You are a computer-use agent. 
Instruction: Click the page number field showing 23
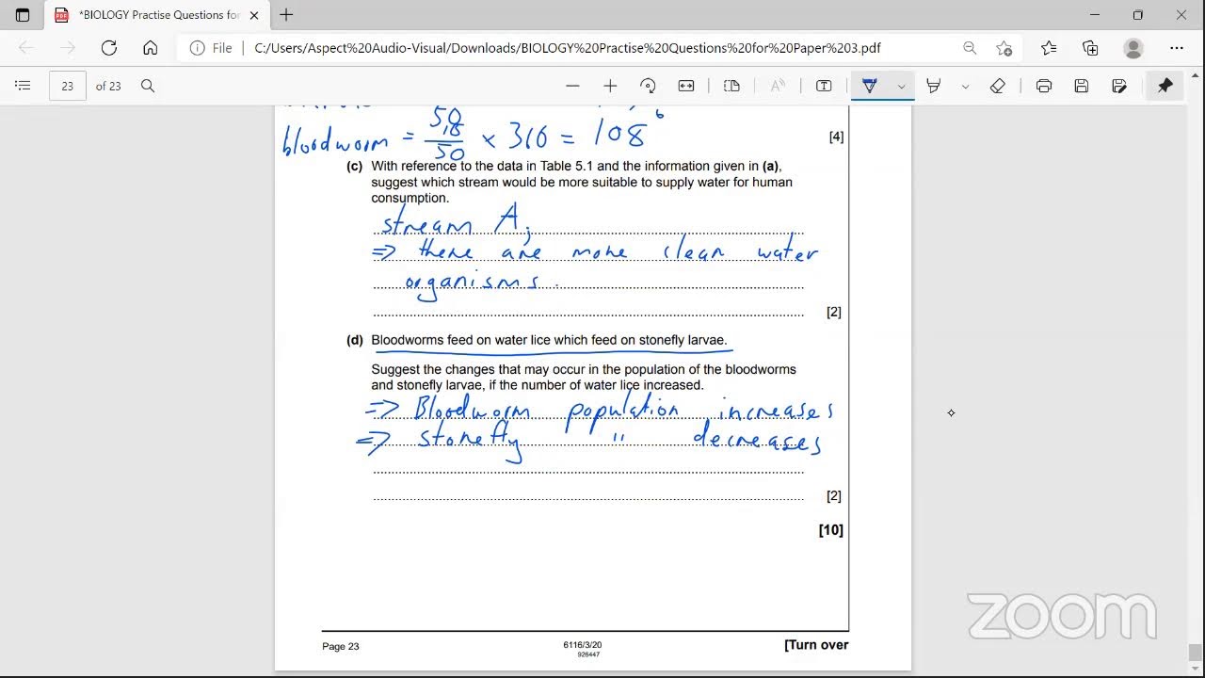(68, 86)
